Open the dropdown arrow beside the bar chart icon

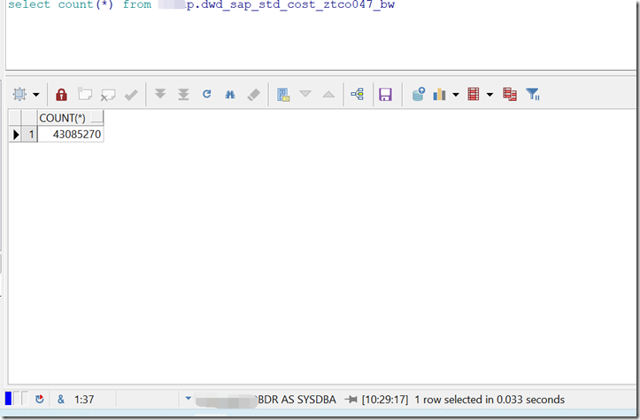456,95
